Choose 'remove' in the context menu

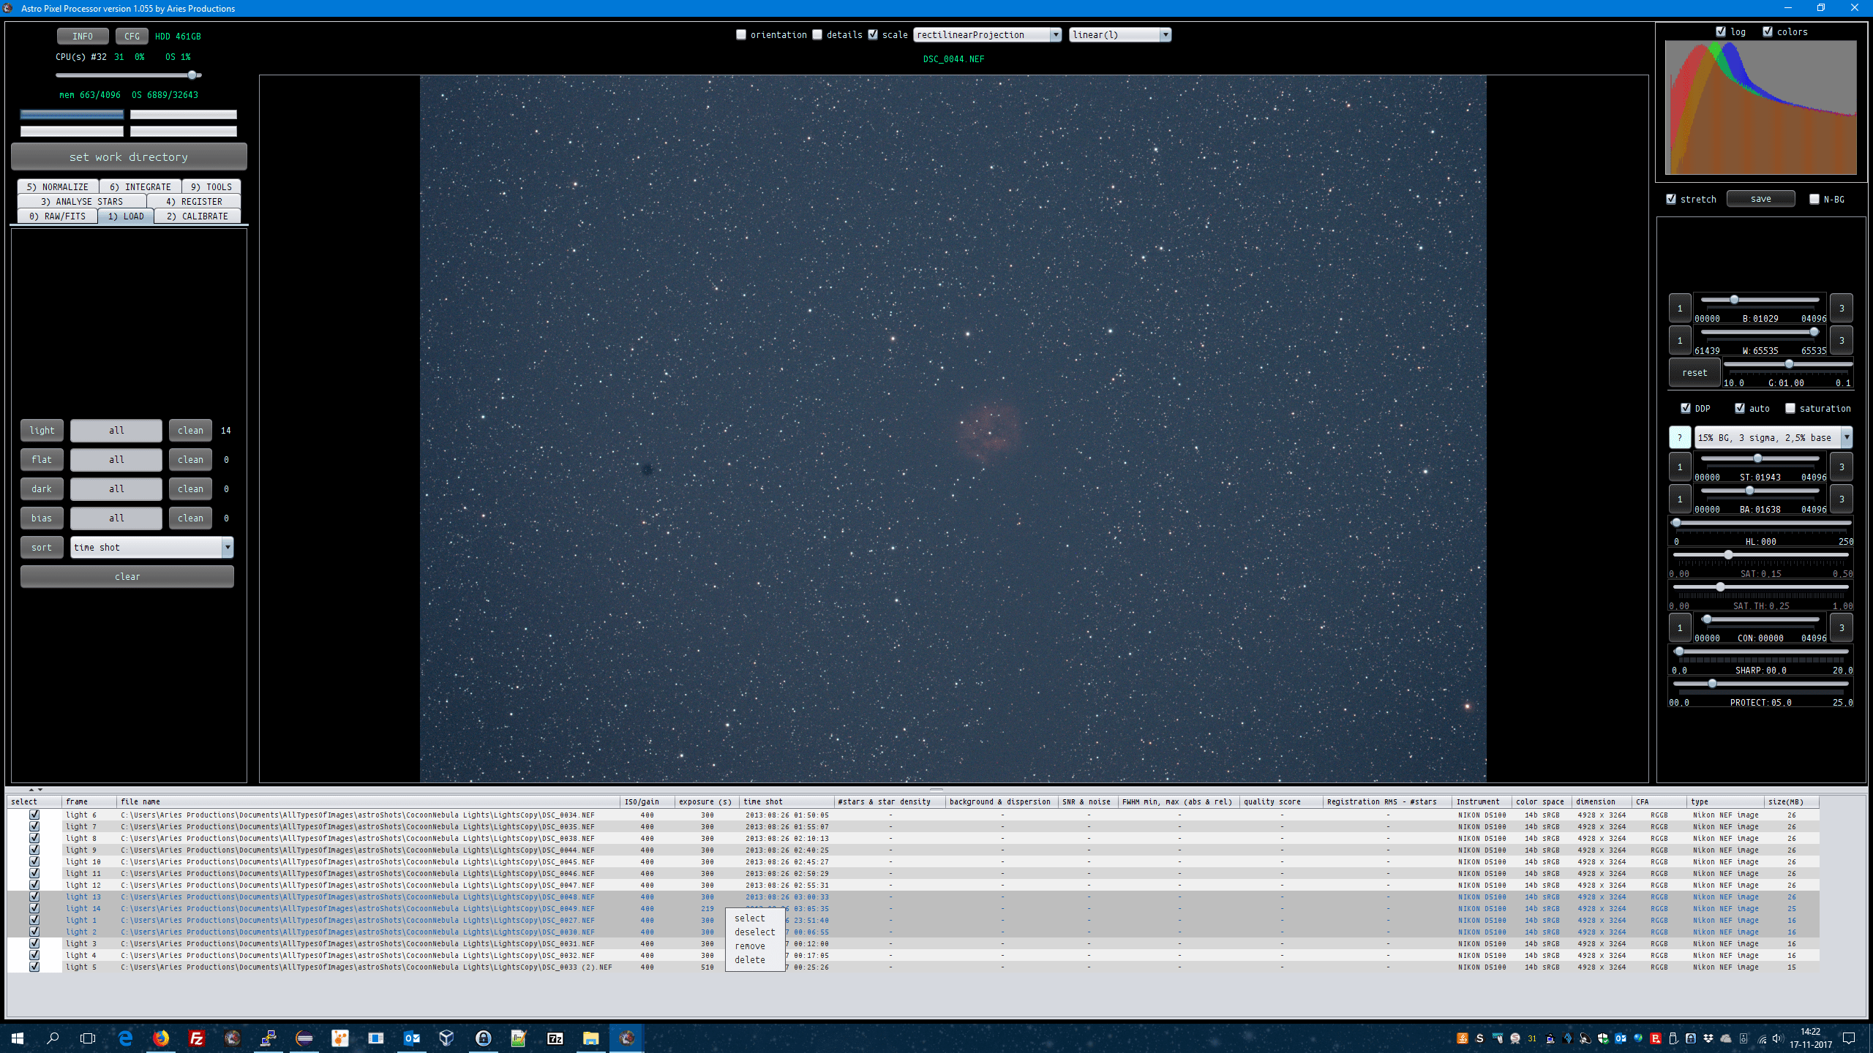point(750,946)
